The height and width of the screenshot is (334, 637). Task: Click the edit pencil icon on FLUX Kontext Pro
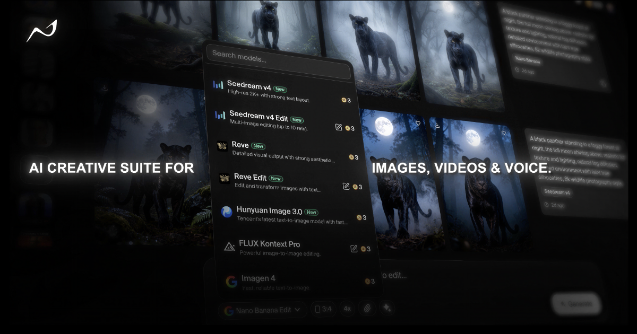354,248
